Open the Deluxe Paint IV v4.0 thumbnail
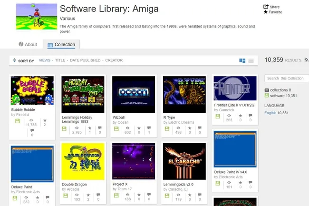309x206 pixels. click(x=235, y=149)
